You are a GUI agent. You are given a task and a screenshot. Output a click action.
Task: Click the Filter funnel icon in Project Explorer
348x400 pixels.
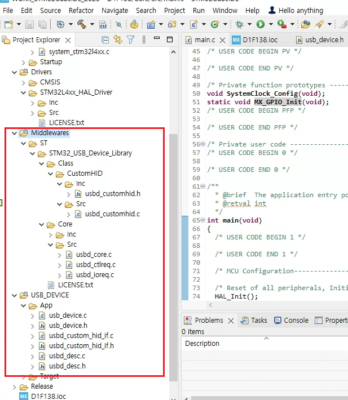[x=131, y=40]
